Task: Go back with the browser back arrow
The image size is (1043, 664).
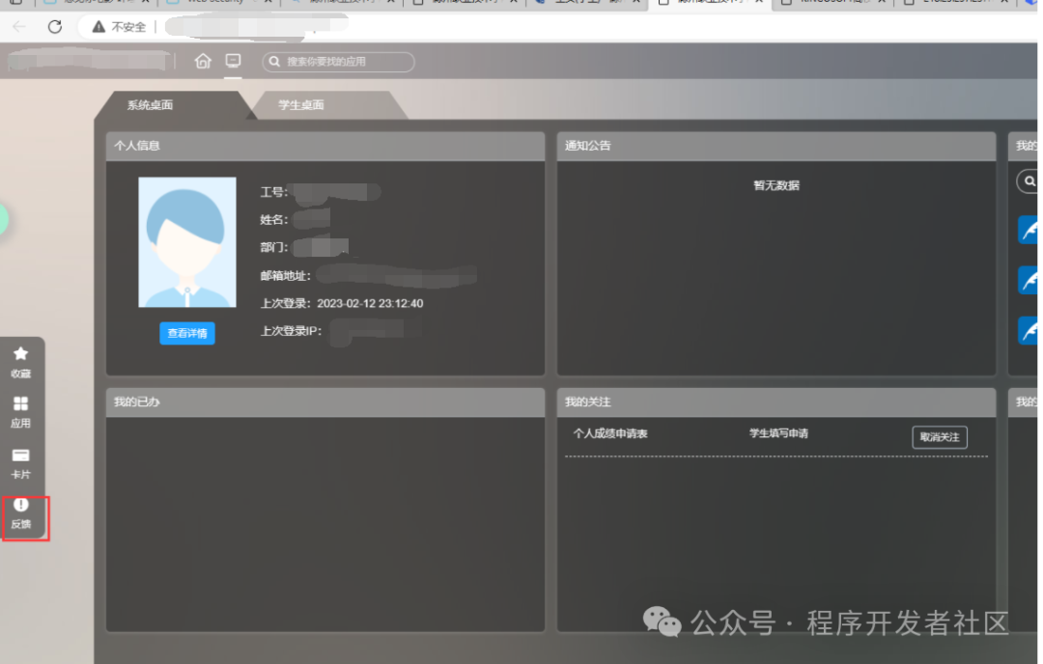Action: [x=19, y=27]
